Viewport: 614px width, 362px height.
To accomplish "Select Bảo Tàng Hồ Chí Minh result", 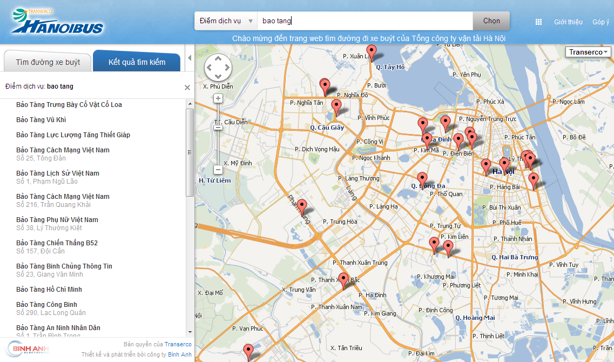I will coord(49,290).
